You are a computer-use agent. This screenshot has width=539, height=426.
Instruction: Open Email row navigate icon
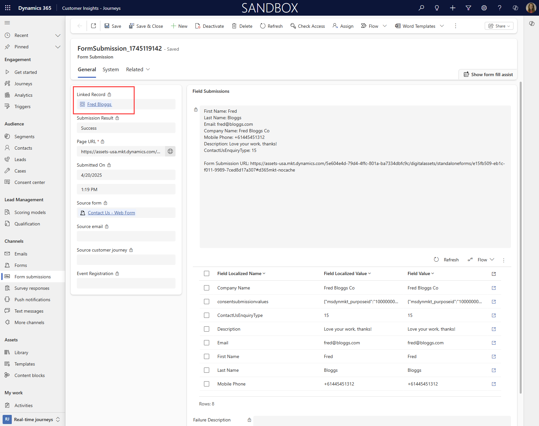pos(494,343)
